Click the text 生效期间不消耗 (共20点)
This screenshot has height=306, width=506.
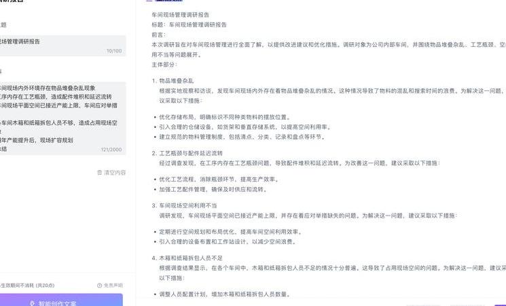click(27, 286)
